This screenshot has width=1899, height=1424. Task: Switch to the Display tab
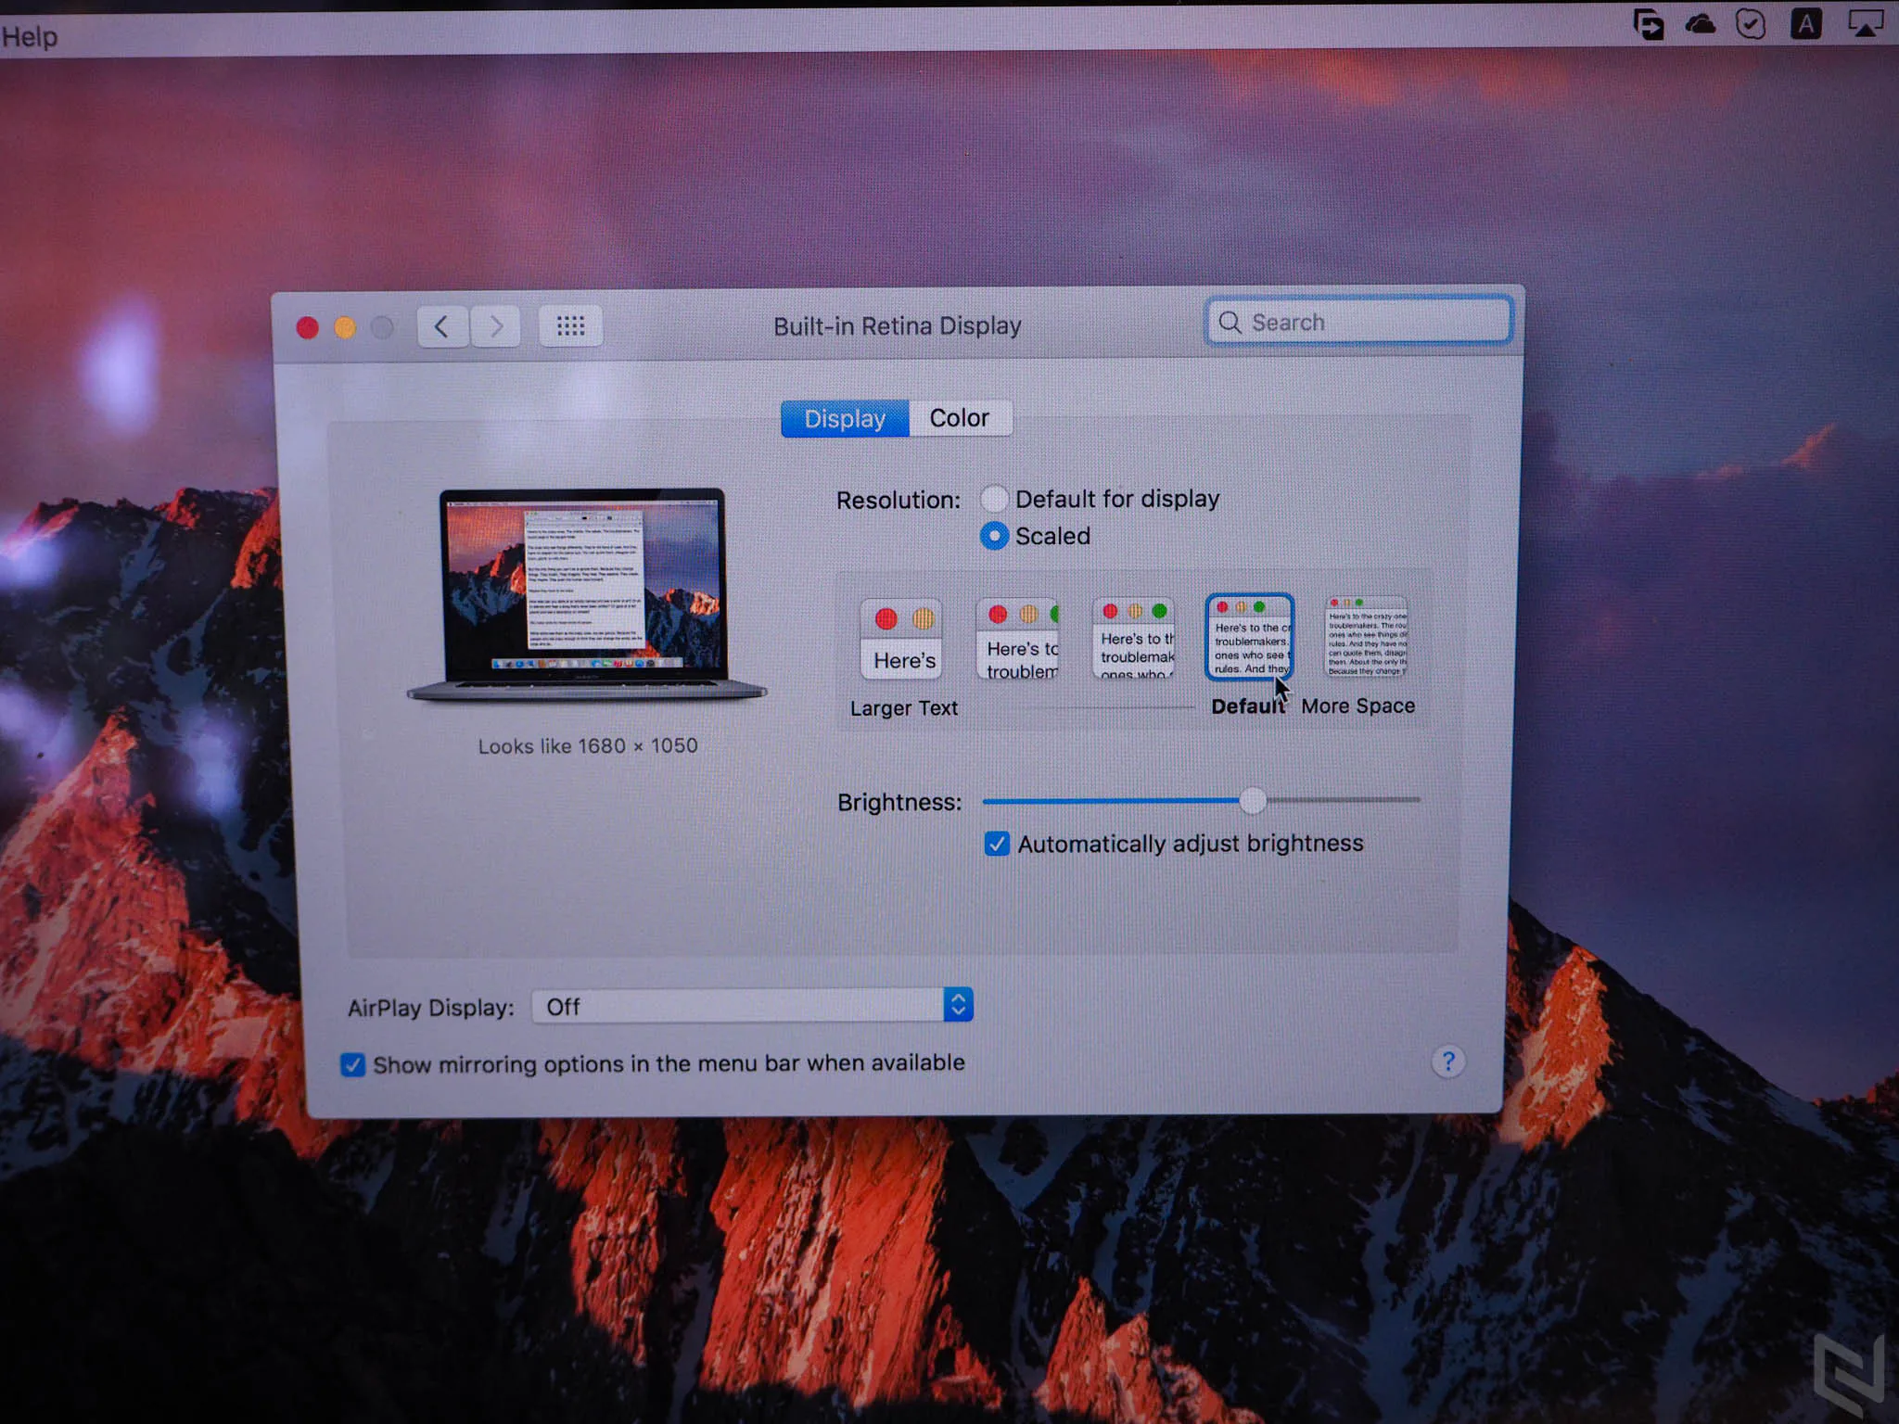pos(845,418)
